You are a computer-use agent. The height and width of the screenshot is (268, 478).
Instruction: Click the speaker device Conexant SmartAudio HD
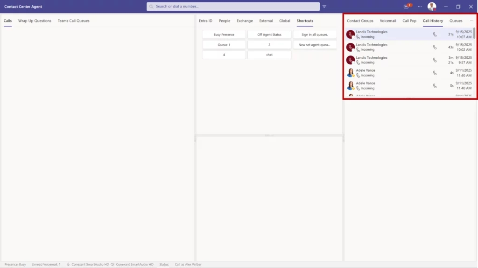[x=132, y=264]
